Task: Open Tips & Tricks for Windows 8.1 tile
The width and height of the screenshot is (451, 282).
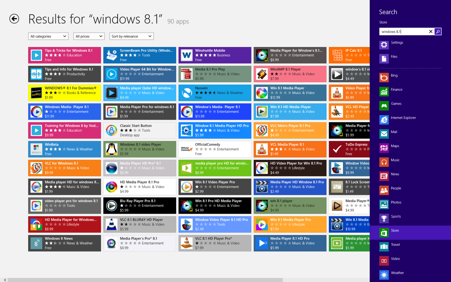Action: [x=64, y=55]
